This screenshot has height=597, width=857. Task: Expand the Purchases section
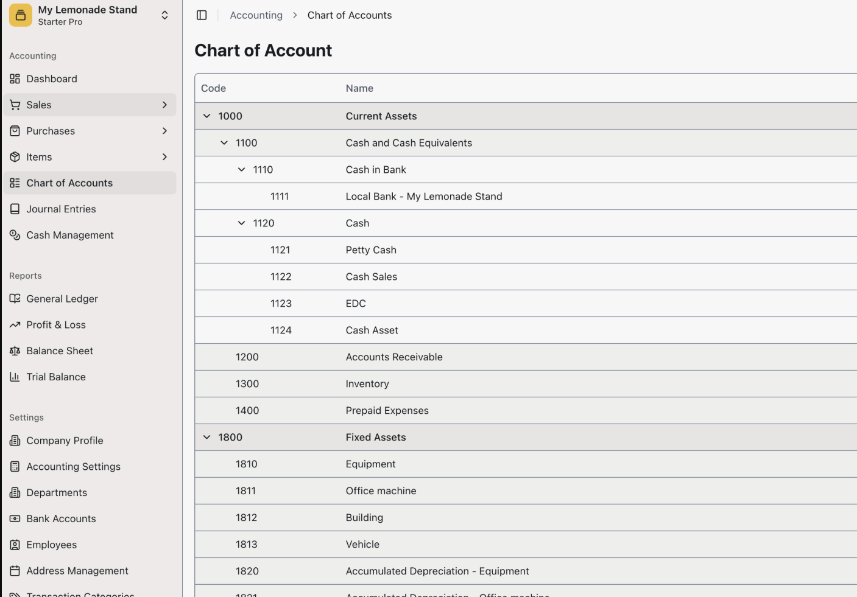click(x=164, y=130)
